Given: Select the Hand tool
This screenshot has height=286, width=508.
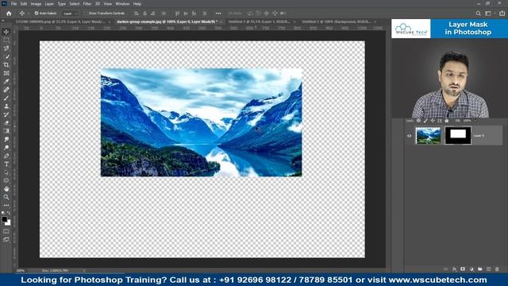Looking at the screenshot, I should point(6,189).
